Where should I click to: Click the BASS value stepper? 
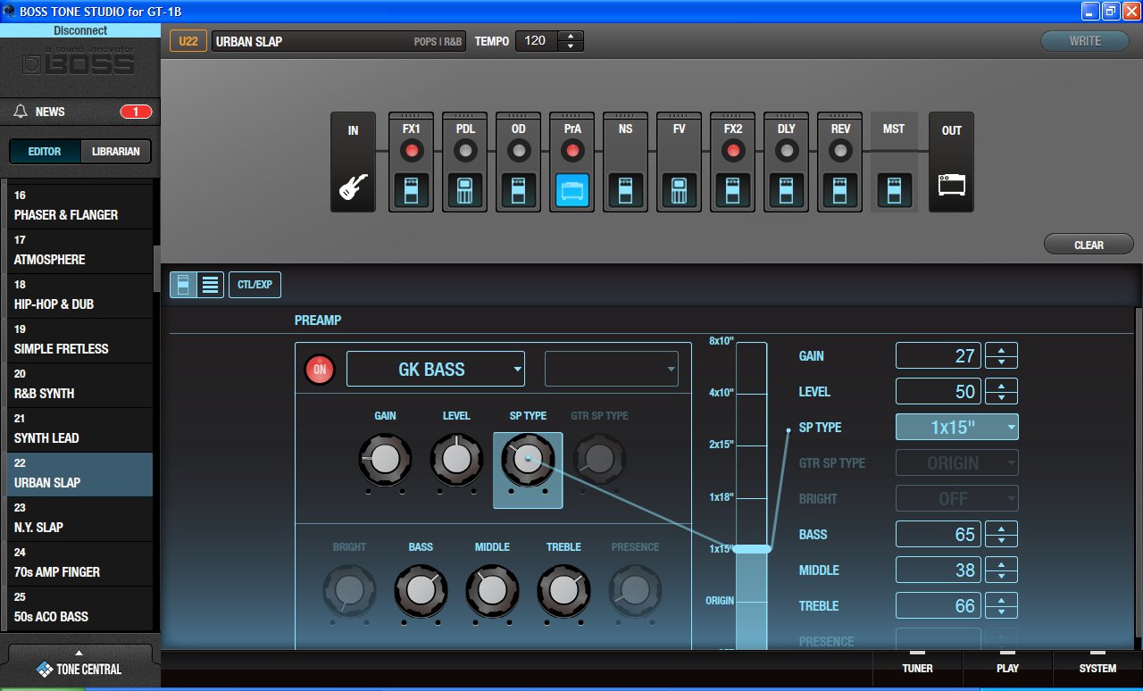pos(1001,534)
